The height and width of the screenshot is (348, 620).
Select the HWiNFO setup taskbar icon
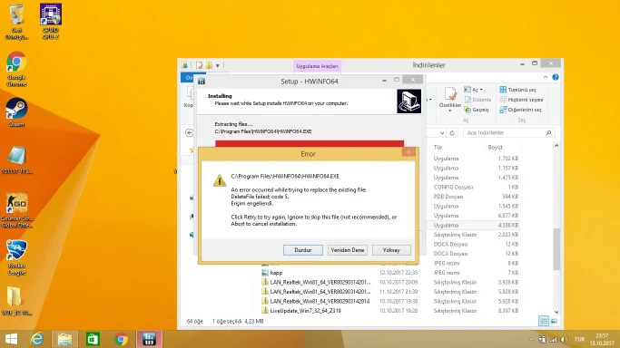pos(149,339)
